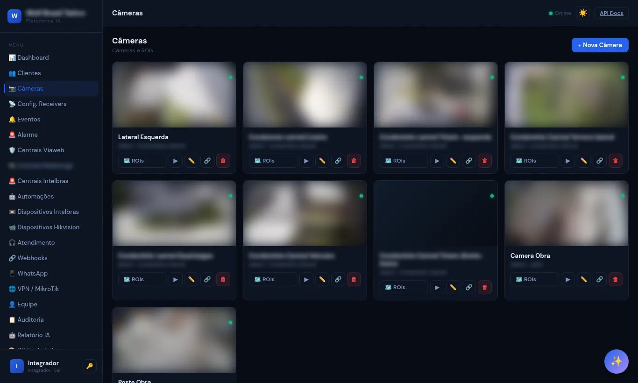Open ROIs for Camera Obra

[535, 279]
